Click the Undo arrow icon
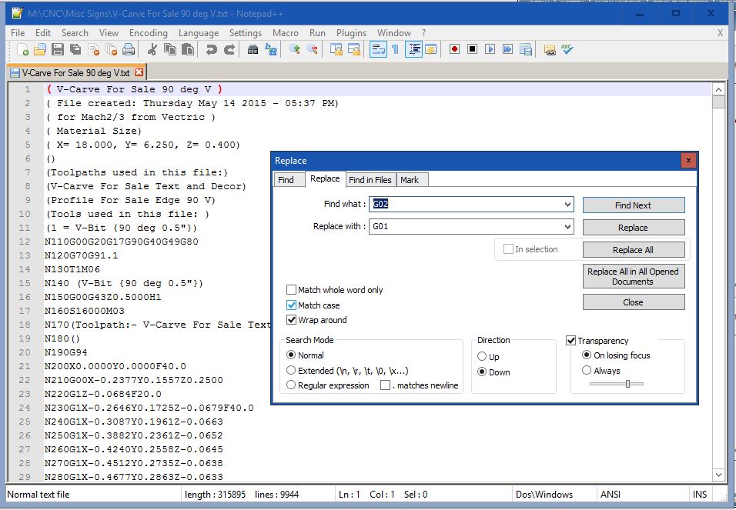The height and width of the screenshot is (510, 736). (211, 49)
